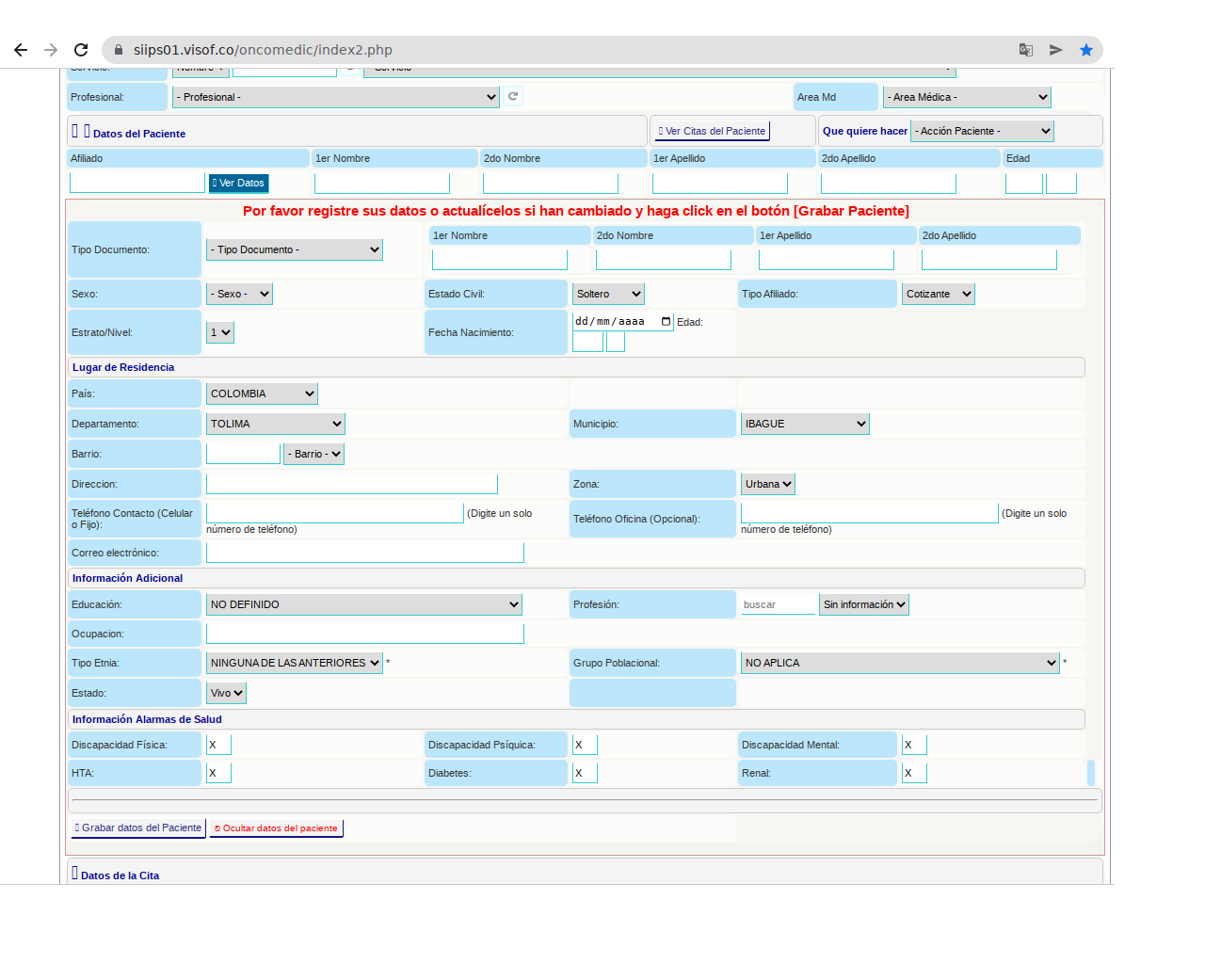Click the Correo electrónico input field
The width and height of the screenshot is (1205, 964).
click(364, 553)
